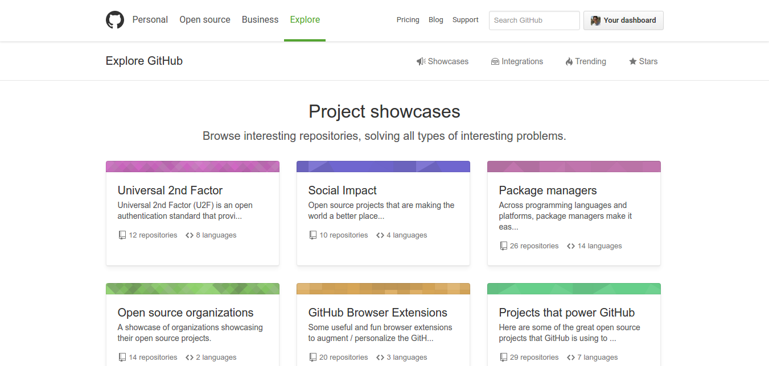Screen dimensions: 769x366
Task: Click the Social Impact card banner
Action: coord(383,167)
